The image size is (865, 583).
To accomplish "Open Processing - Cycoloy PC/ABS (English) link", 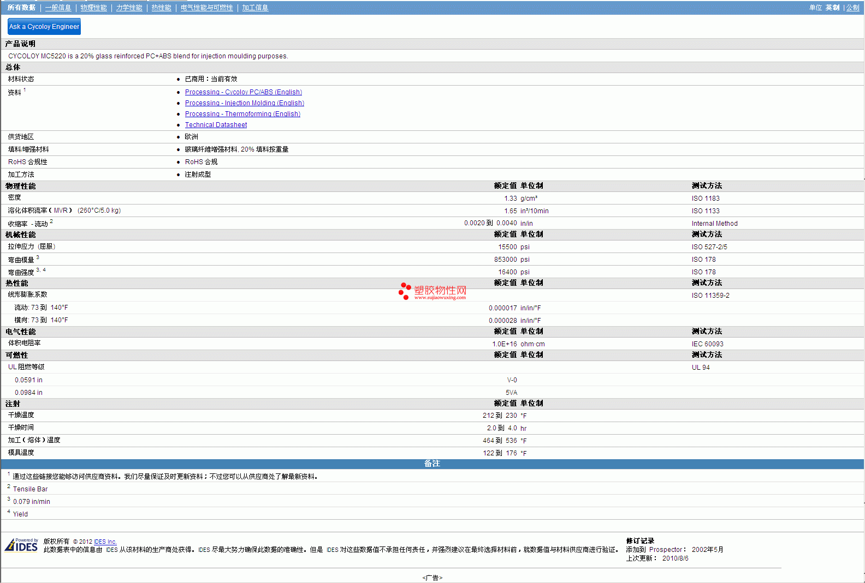I will click(x=243, y=92).
